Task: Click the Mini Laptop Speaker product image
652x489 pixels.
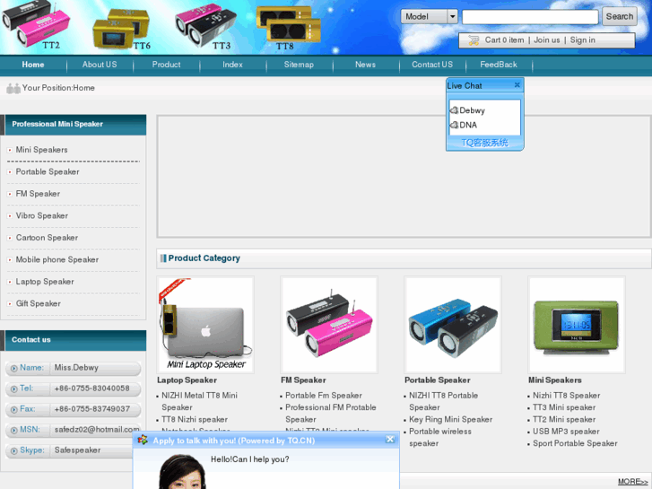Action: pos(205,325)
